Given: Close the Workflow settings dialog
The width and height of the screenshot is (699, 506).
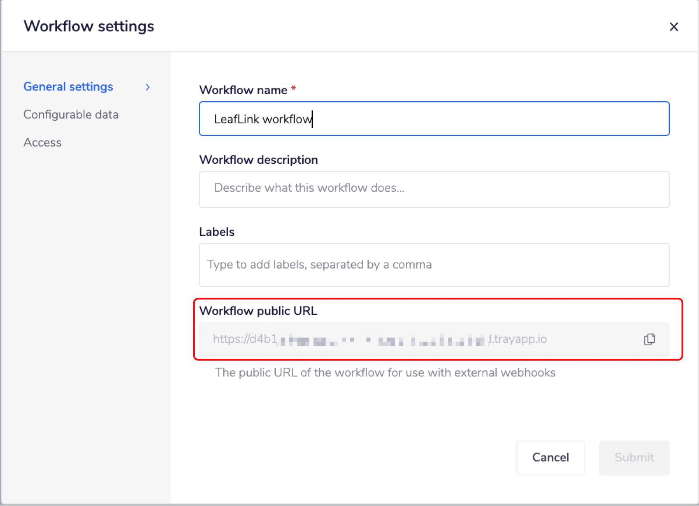Looking at the screenshot, I should pyautogui.click(x=674, y=27).
